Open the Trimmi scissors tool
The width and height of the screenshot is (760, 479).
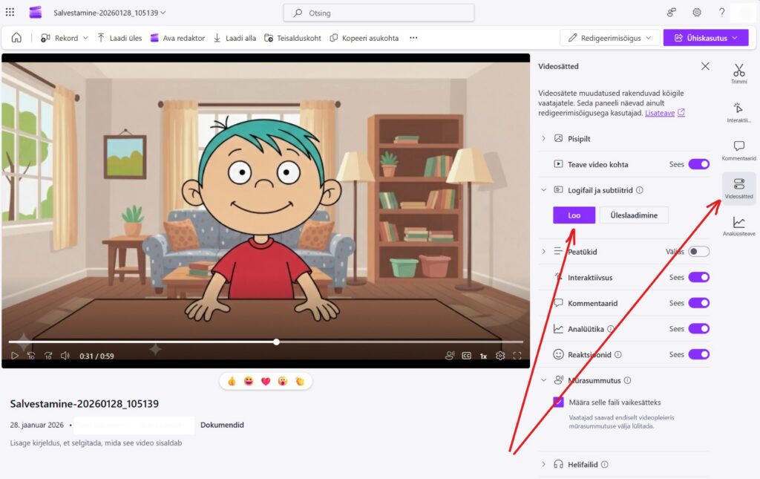738,74
